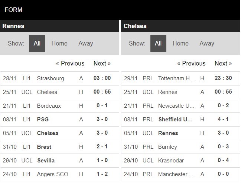This screenshot has height=185, width=241.
Task: Show Chelsea Away matches only
Action: [x=206, y=43]
